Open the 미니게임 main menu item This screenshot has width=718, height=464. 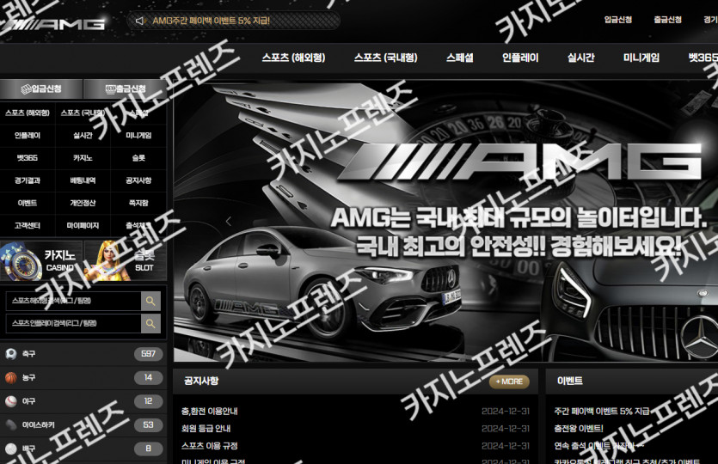click(641, 58)
